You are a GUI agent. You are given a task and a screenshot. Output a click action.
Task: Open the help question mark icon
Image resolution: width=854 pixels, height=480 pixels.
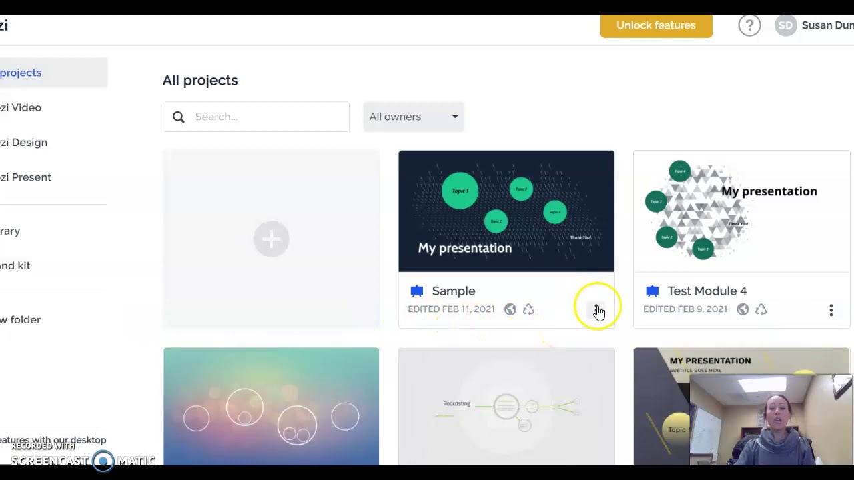coord(749,25)
